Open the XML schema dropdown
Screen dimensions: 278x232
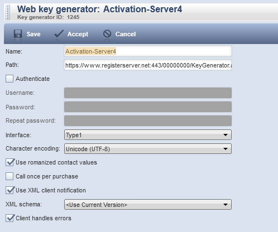(148, 205)
